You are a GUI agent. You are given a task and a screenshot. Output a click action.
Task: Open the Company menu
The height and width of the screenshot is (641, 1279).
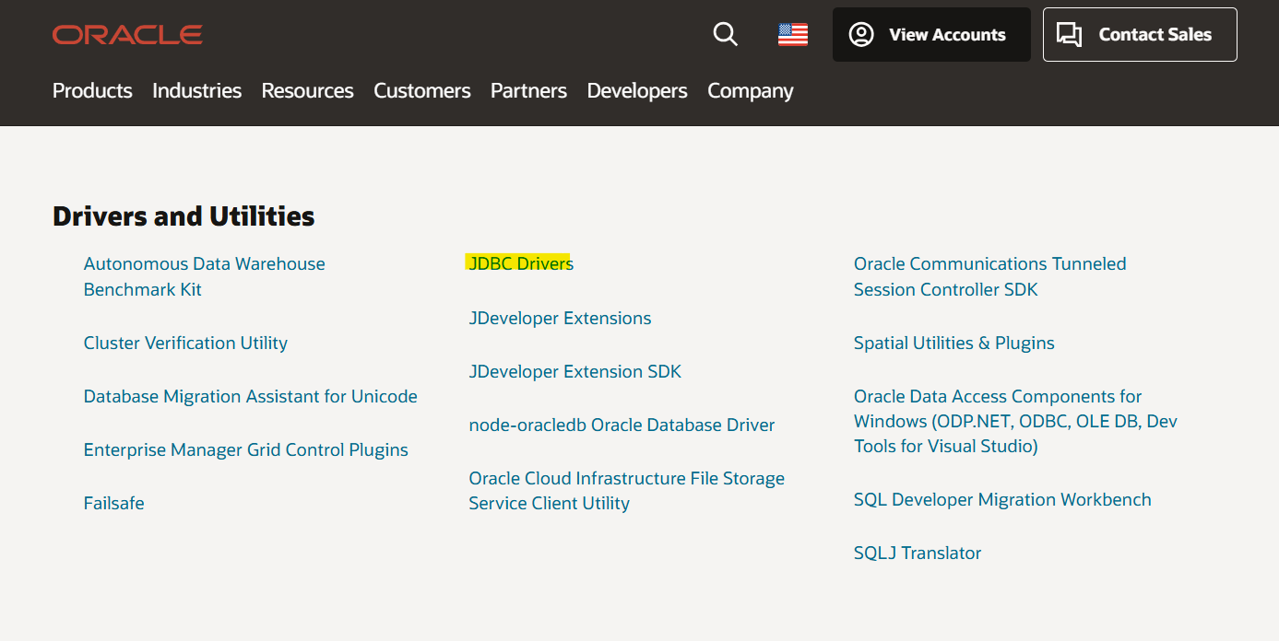point(751,90)
